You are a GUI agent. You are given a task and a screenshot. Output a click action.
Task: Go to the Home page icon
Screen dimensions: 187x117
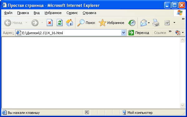[x=70, y=23]
